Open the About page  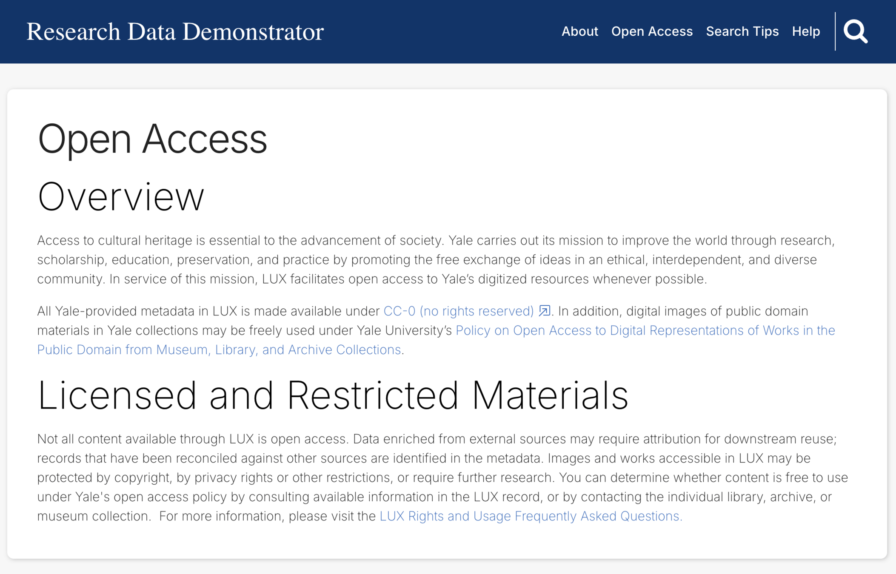[x=579, y=31]
